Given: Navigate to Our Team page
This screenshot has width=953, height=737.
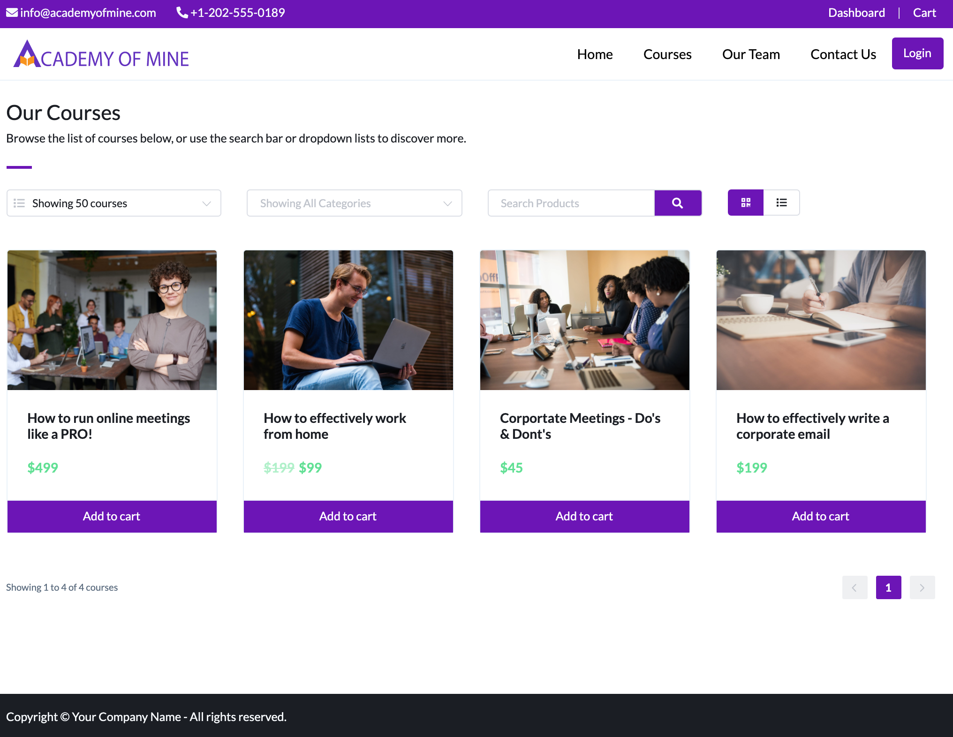Looking at the screenshot, I should pos(750,54).
